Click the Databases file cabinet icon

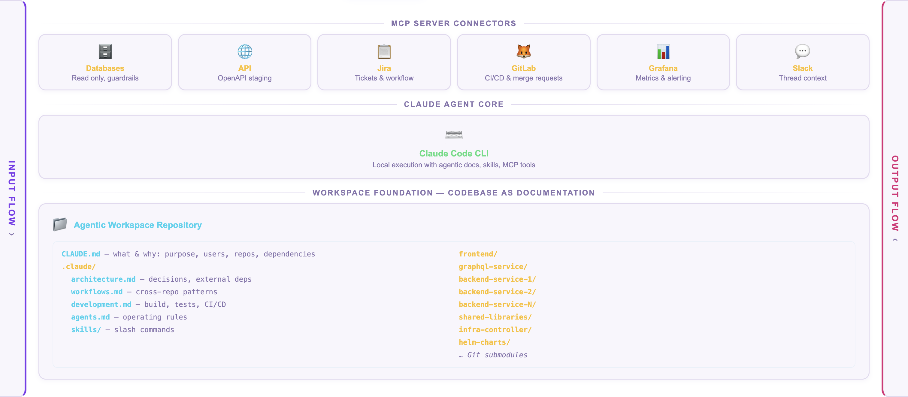click(x=105, y=51)
